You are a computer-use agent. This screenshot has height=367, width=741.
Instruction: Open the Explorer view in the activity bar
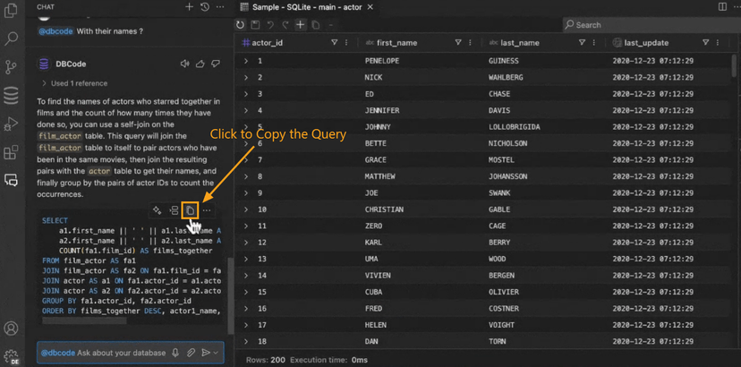(x=11, y=11)
